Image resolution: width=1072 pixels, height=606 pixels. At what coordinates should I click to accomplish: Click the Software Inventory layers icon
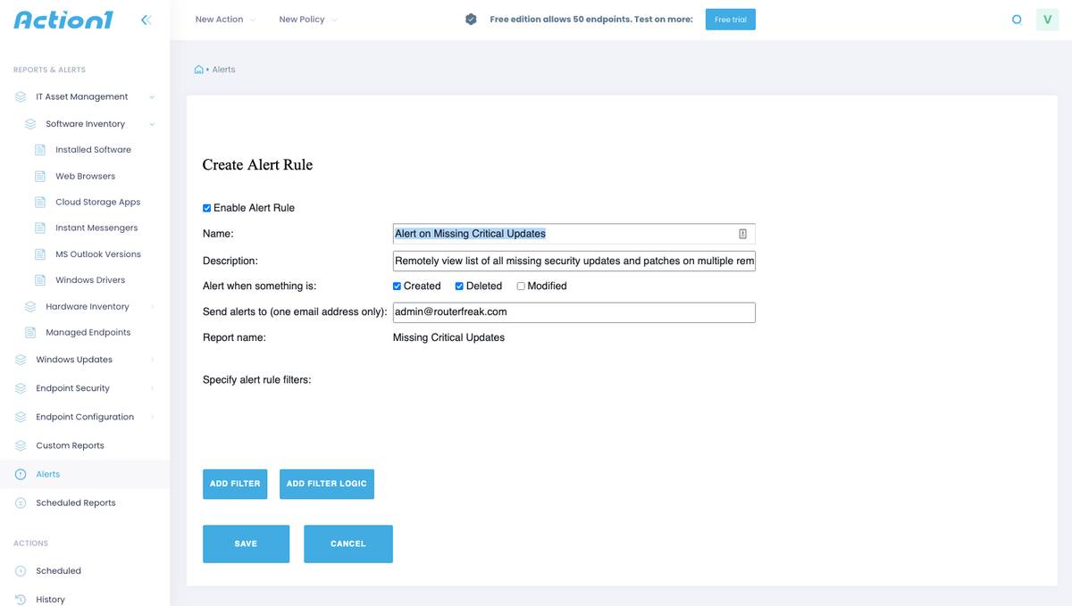click(30, 124)
